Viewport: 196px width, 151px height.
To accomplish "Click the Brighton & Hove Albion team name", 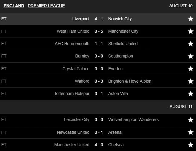I will click(x=130, y=81).
